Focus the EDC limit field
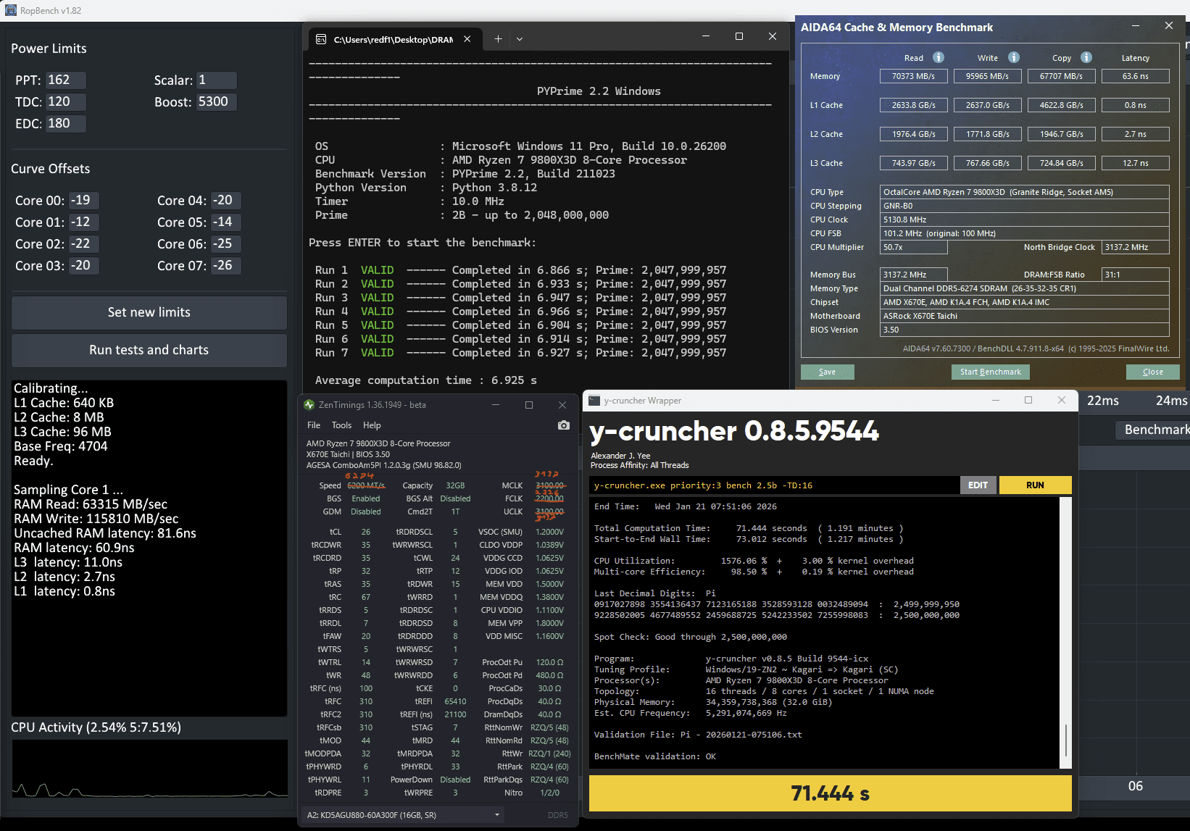The height and width of the screenshot is (831, 1190). [66, 124]
